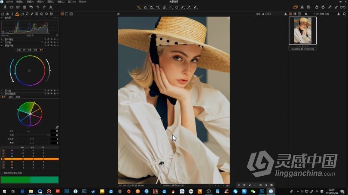This screenshot has width=348, height=195.
Task: Uncheck the highlighted orange row checkbox
Action: pos(3,159)
